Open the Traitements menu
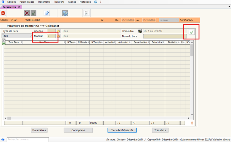 pos(44,2)
